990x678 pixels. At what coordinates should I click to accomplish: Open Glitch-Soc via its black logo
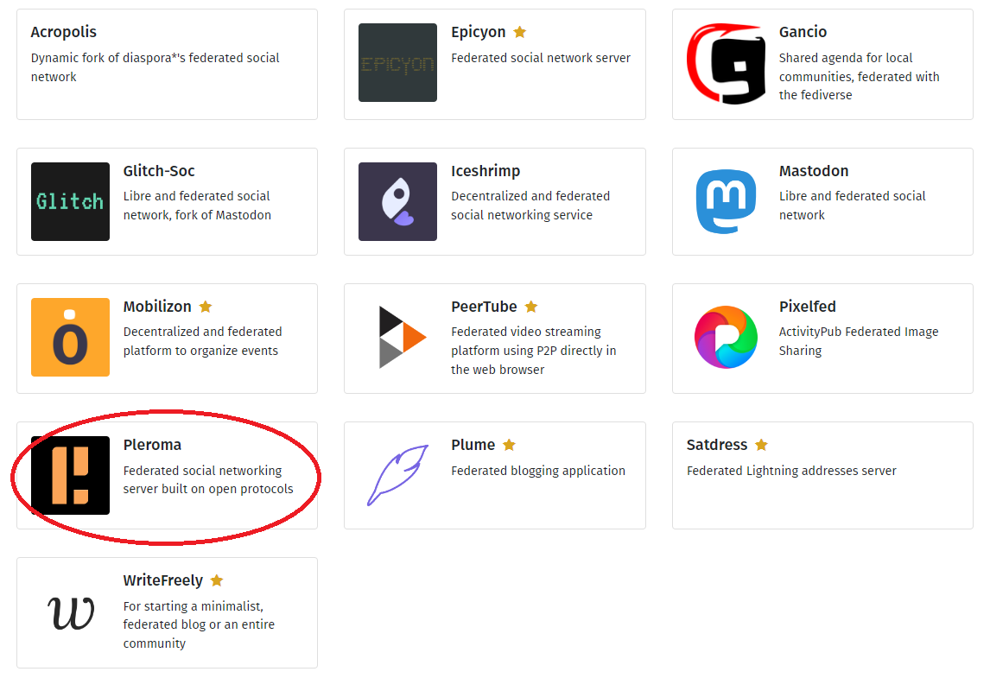(x=70, y=201)
